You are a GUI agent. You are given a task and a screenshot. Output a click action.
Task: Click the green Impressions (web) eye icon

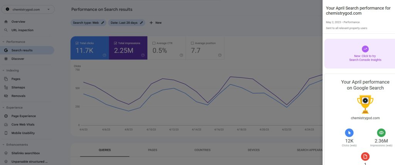pos(381,133)
